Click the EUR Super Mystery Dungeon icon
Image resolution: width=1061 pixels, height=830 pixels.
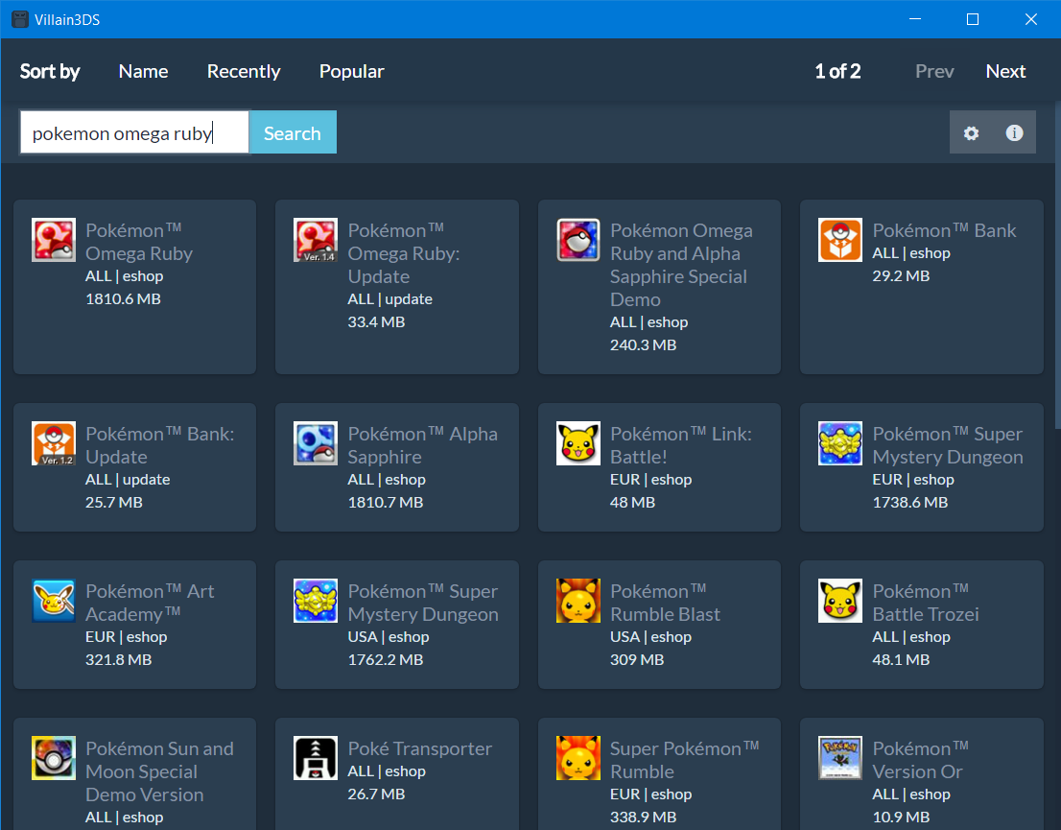(x=839, y=443)
